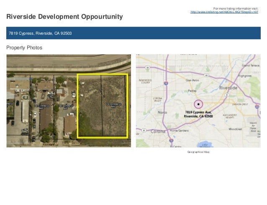Click the Interstate 15 shield below Corona
This screenshot has width=267, height=205.
[x=172, y=140]
